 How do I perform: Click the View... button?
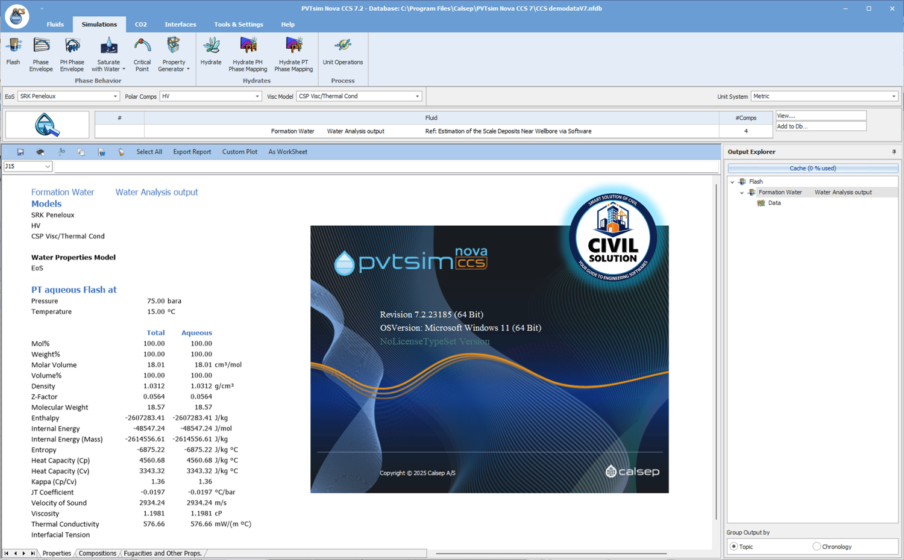point(821,116)
